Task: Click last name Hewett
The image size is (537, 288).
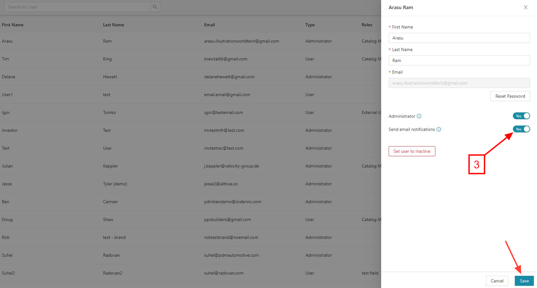Action: tap(110, 77)
